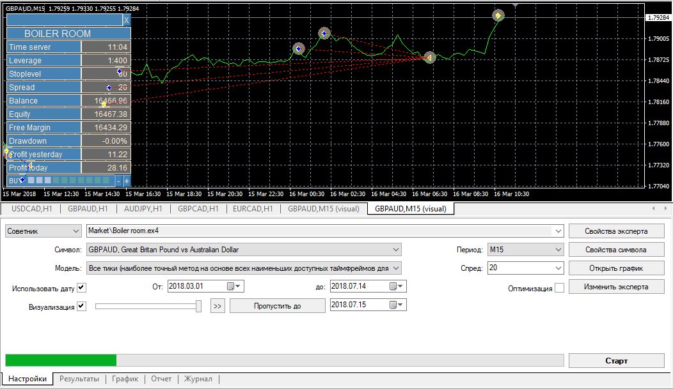Switch to the USDCAD,H1 chart tab
Viewport: 673px width, 389px height.
click(x=32, y=209)
